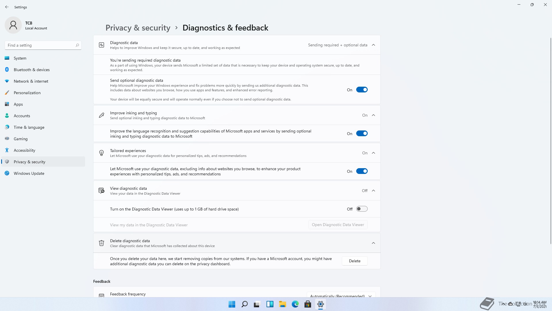Open Microsoft Store from taskbar
The image size is (552, 311).
(308, 304)
